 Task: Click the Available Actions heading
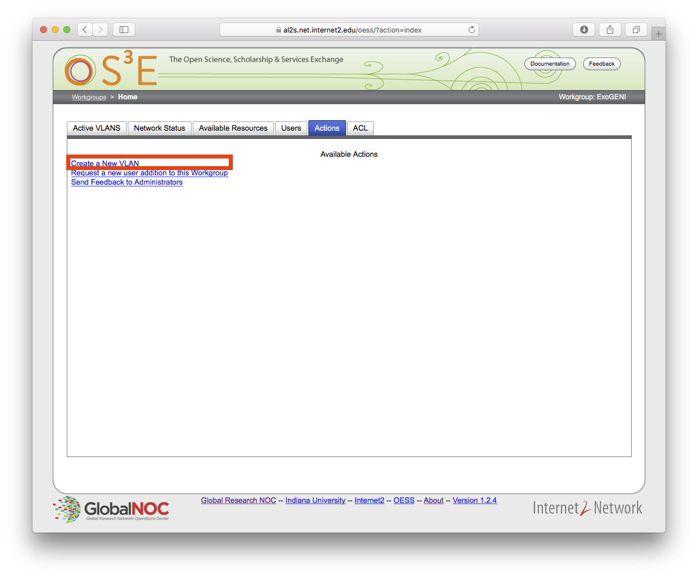349,154
